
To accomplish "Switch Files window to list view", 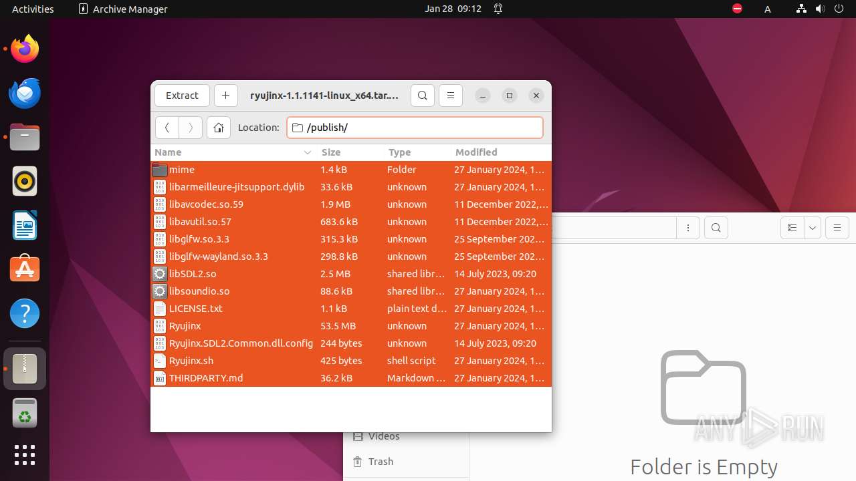I will click(792, 228).
